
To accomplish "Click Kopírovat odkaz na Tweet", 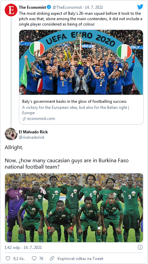I will point(80,258).
